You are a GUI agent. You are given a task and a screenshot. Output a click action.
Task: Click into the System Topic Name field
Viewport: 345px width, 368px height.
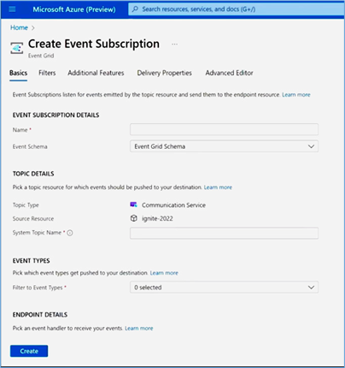[x=224, y=233]
